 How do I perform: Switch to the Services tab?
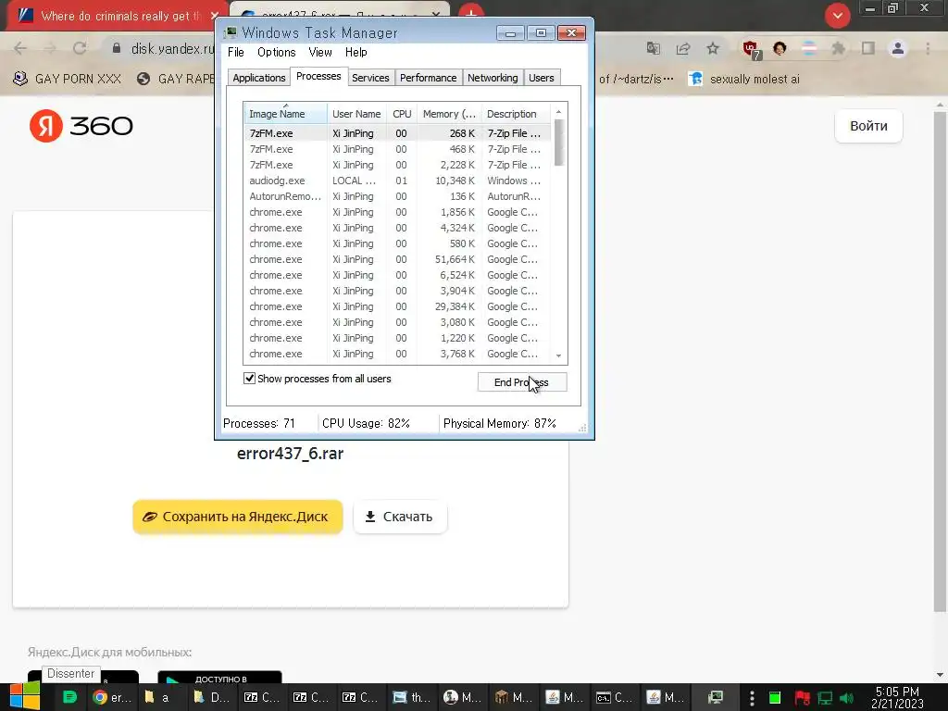(x=370, y=78)
